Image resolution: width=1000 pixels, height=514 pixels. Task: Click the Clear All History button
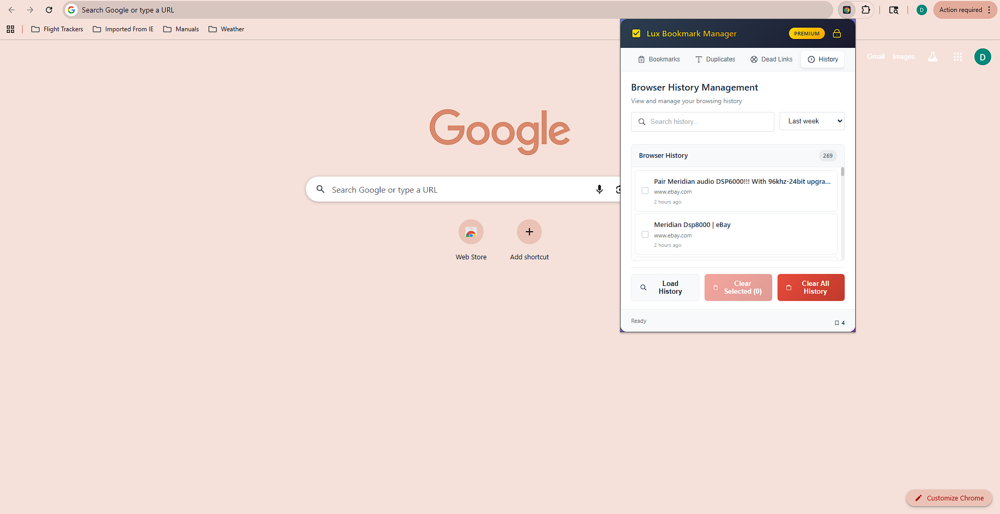pos(810,287)
